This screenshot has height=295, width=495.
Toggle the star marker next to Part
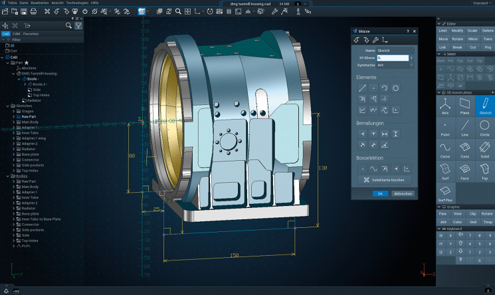tap(27, 62)
